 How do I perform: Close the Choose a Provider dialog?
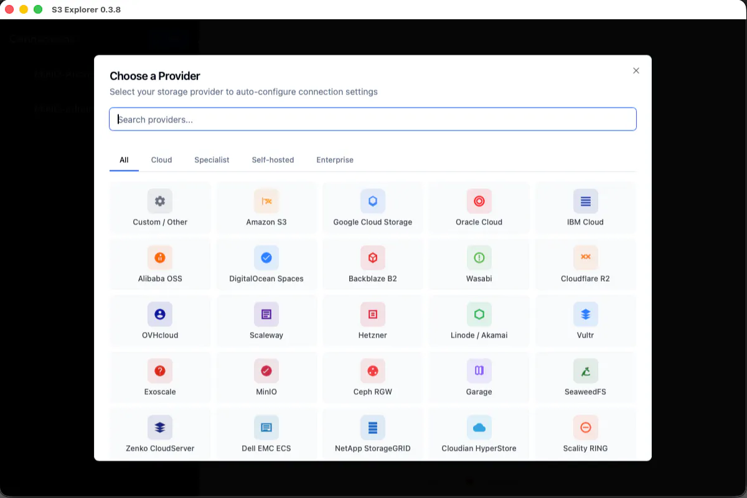coord(636,71)
